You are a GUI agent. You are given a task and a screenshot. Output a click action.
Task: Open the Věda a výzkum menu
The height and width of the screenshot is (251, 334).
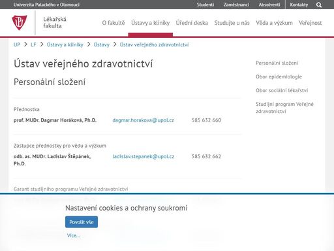274,23
